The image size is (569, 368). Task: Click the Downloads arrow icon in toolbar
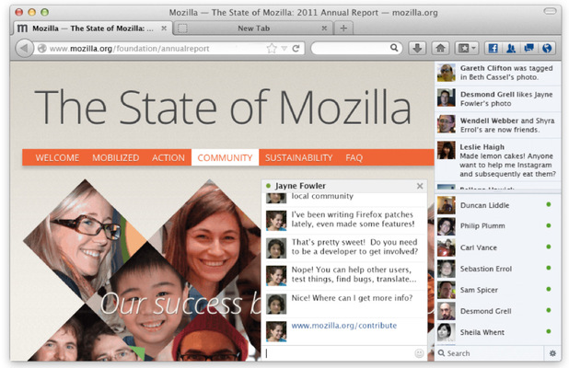click(417, 48)
